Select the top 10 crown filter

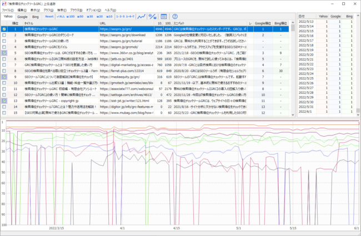(x=110, y=17)
